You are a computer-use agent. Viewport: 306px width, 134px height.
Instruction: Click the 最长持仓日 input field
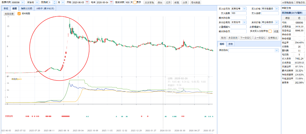pos(239,31)
